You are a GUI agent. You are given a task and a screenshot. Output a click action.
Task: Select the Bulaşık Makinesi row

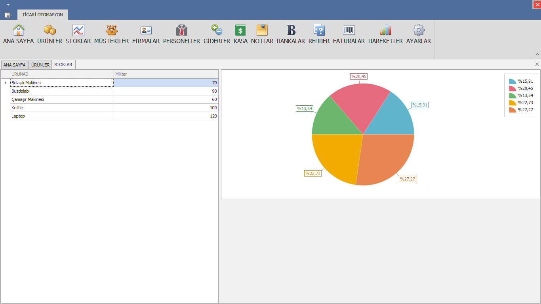click(x=114, y=83)
